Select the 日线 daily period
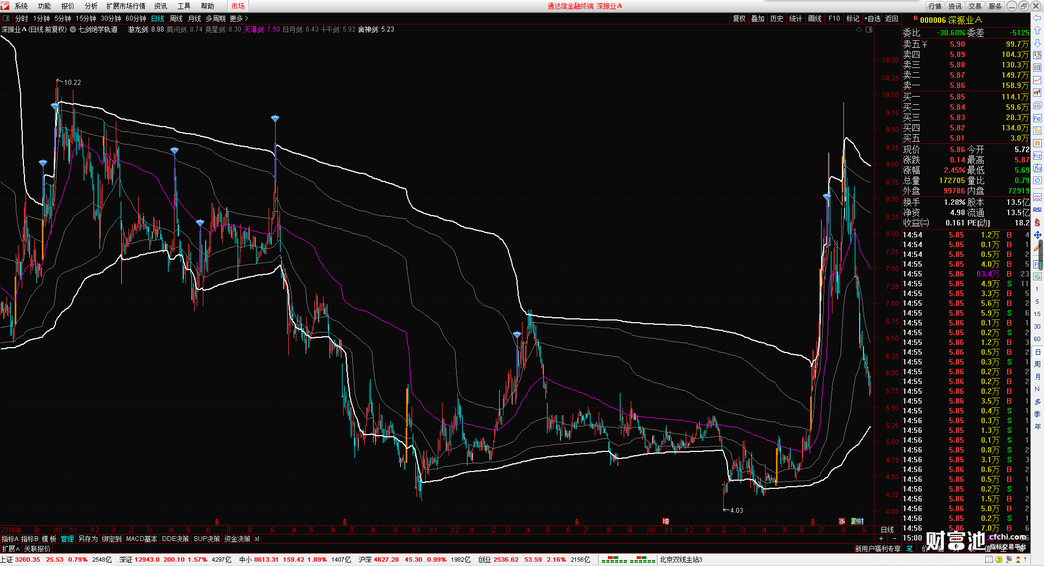 coord(157,18)
